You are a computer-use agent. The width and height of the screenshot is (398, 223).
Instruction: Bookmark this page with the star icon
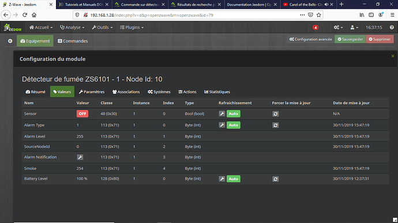point(319,15)
